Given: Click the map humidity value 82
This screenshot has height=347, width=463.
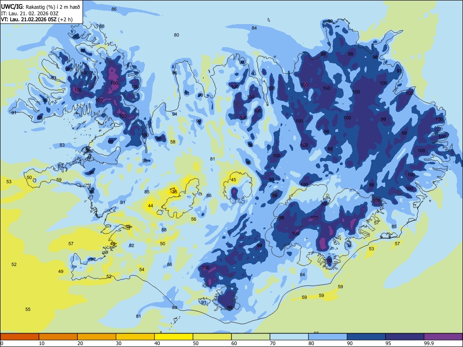Looking at the screenshot, I should [131, 246].
